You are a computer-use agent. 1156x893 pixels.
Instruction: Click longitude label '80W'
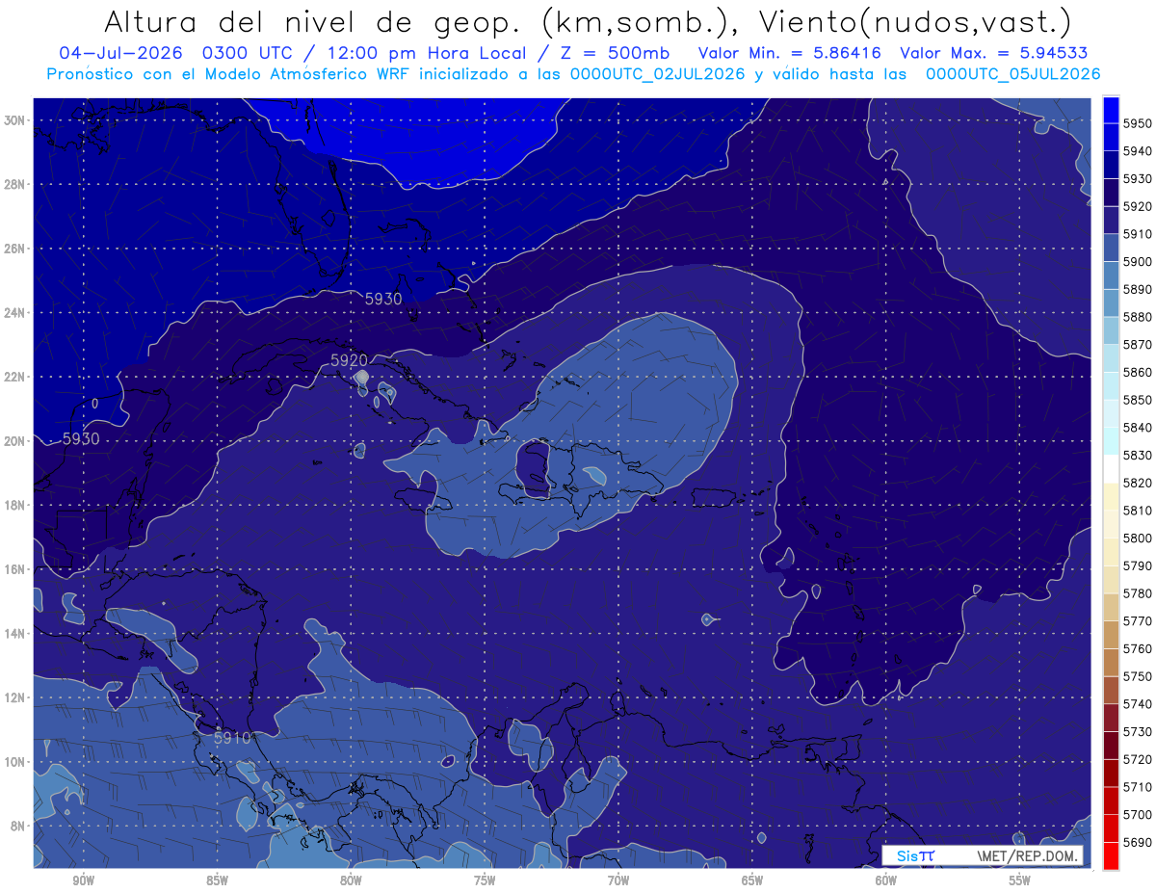tap(351, 880)
